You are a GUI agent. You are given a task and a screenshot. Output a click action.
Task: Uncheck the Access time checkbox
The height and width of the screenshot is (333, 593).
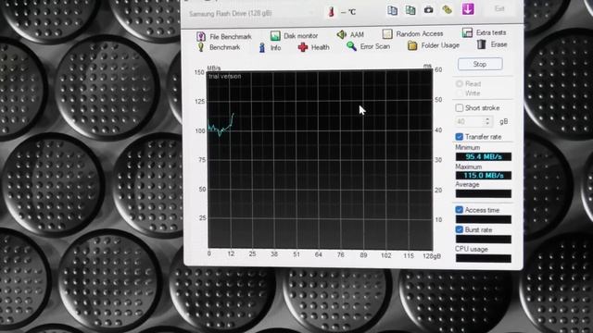tap(460, 210)
